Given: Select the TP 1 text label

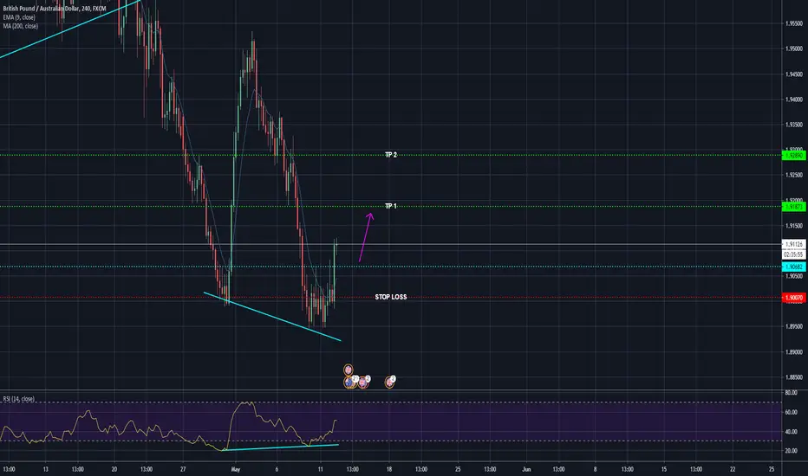Looking at the screenshot, I should [391, 206].
